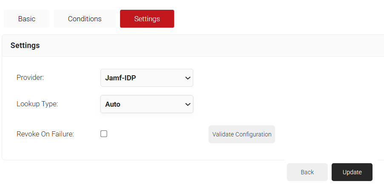Select the red Settings tab
384x187 pixels.
(147, 19)
